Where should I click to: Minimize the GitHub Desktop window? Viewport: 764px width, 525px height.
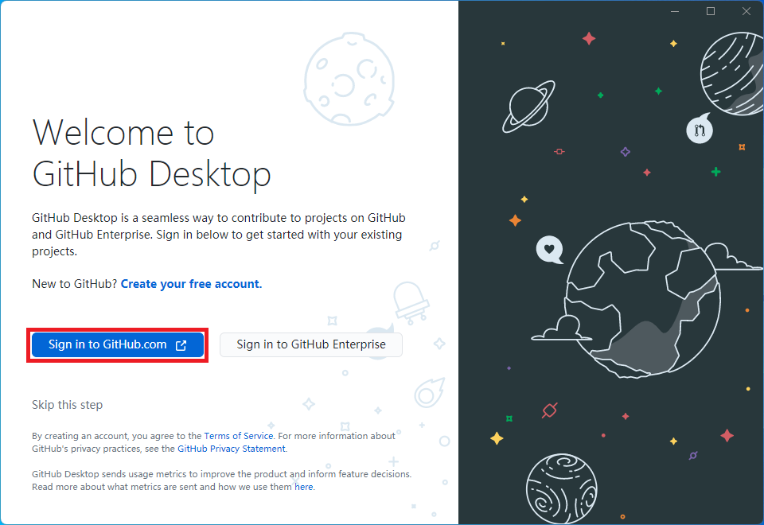pos(674,11)
